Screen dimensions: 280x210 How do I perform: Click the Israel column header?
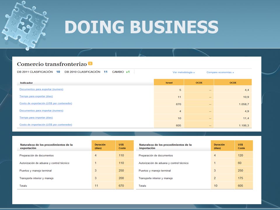[x=169, y=83]
